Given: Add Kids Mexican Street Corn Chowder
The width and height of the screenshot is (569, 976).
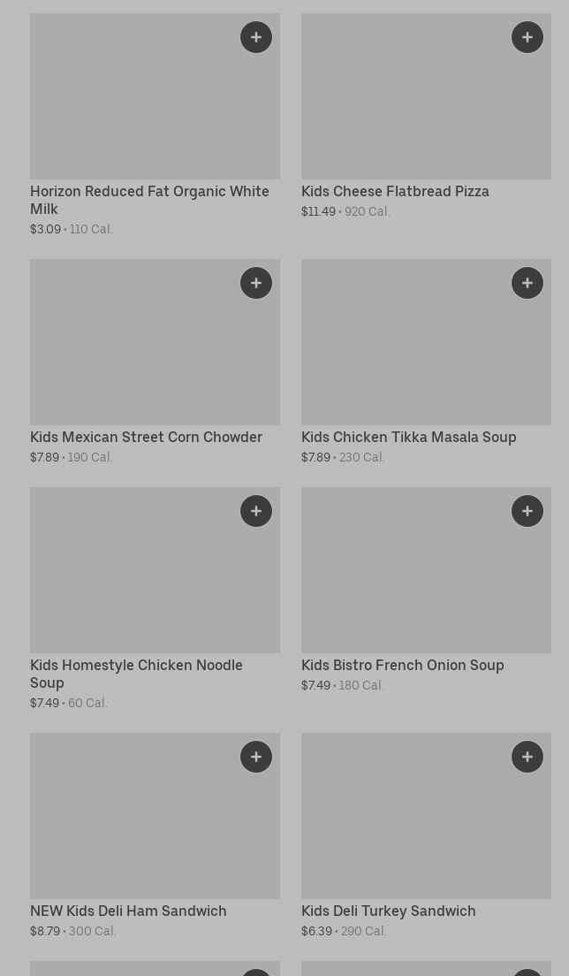Looking at the screenshot, I should 256,283.
